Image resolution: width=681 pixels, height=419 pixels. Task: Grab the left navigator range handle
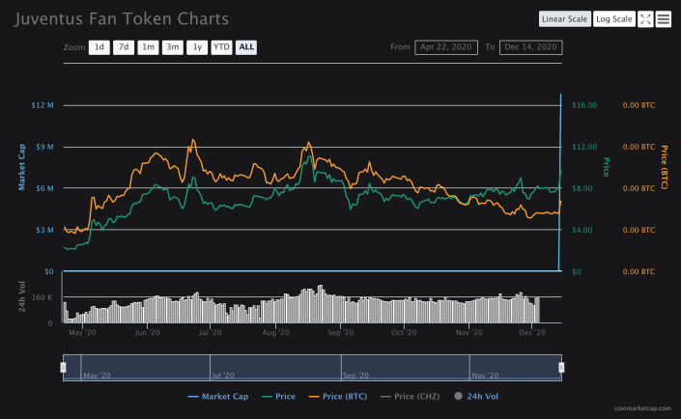click(x=63, y=368)
